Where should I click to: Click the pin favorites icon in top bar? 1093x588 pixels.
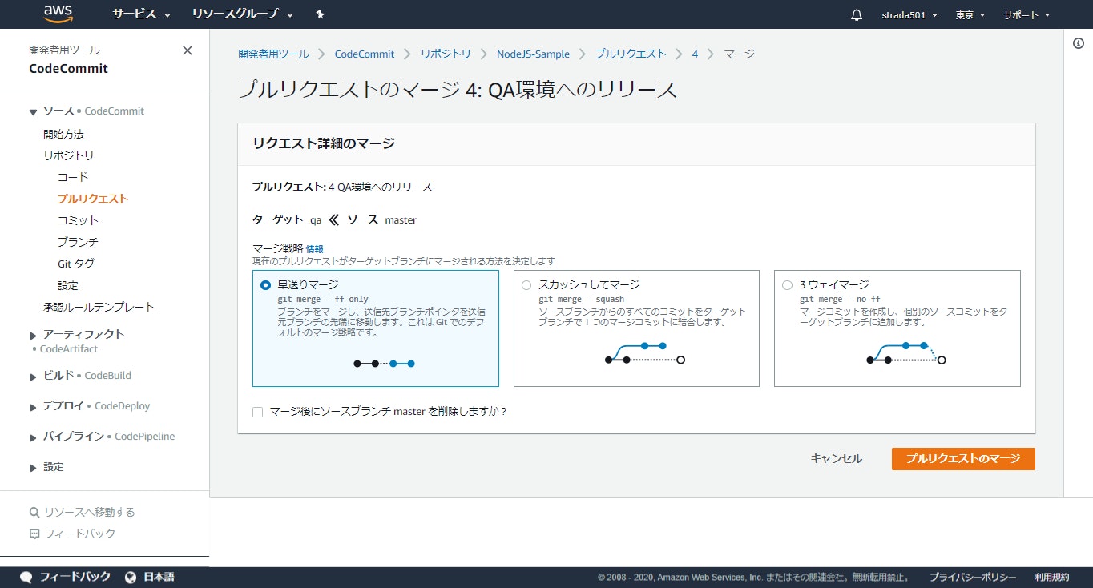319,14
